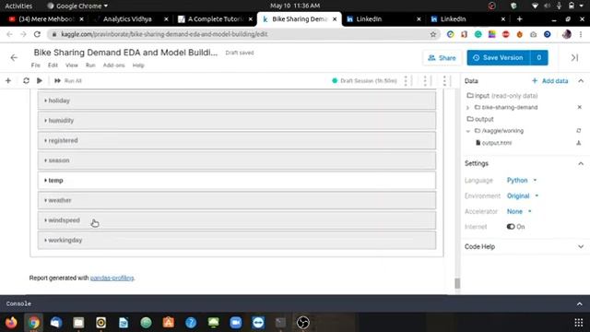Open a new Chrome tab with the plus button
This screenshot has width=590, height=332.
pyautogui.click(x=520, y=19)
